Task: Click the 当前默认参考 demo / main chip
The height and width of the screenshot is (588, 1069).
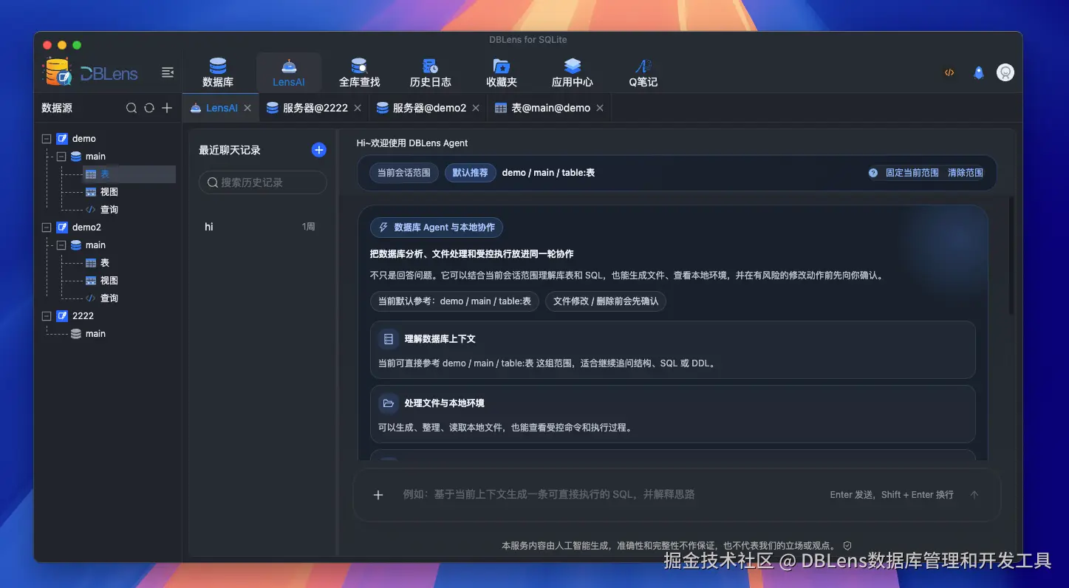Action: pyautogui.click(x=454, y=301)
